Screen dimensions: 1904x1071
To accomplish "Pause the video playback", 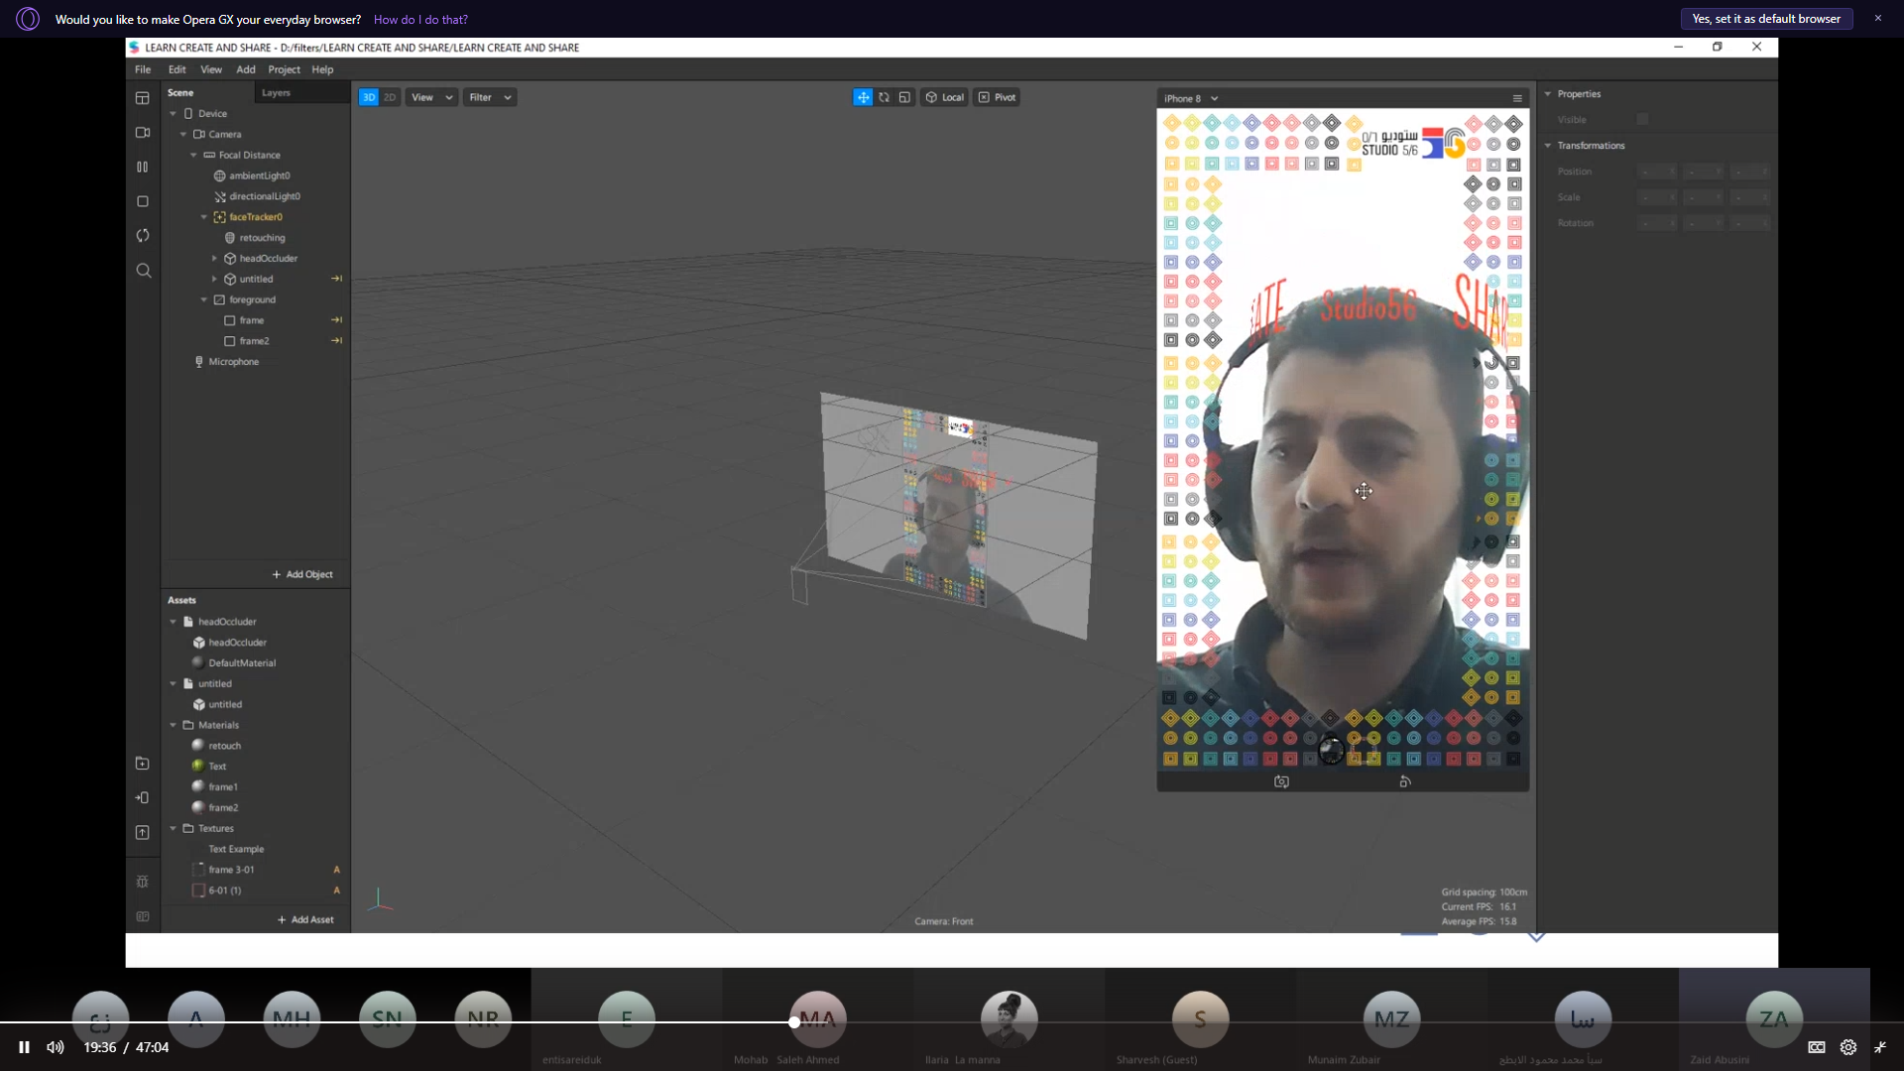I will pos(24,1047).
